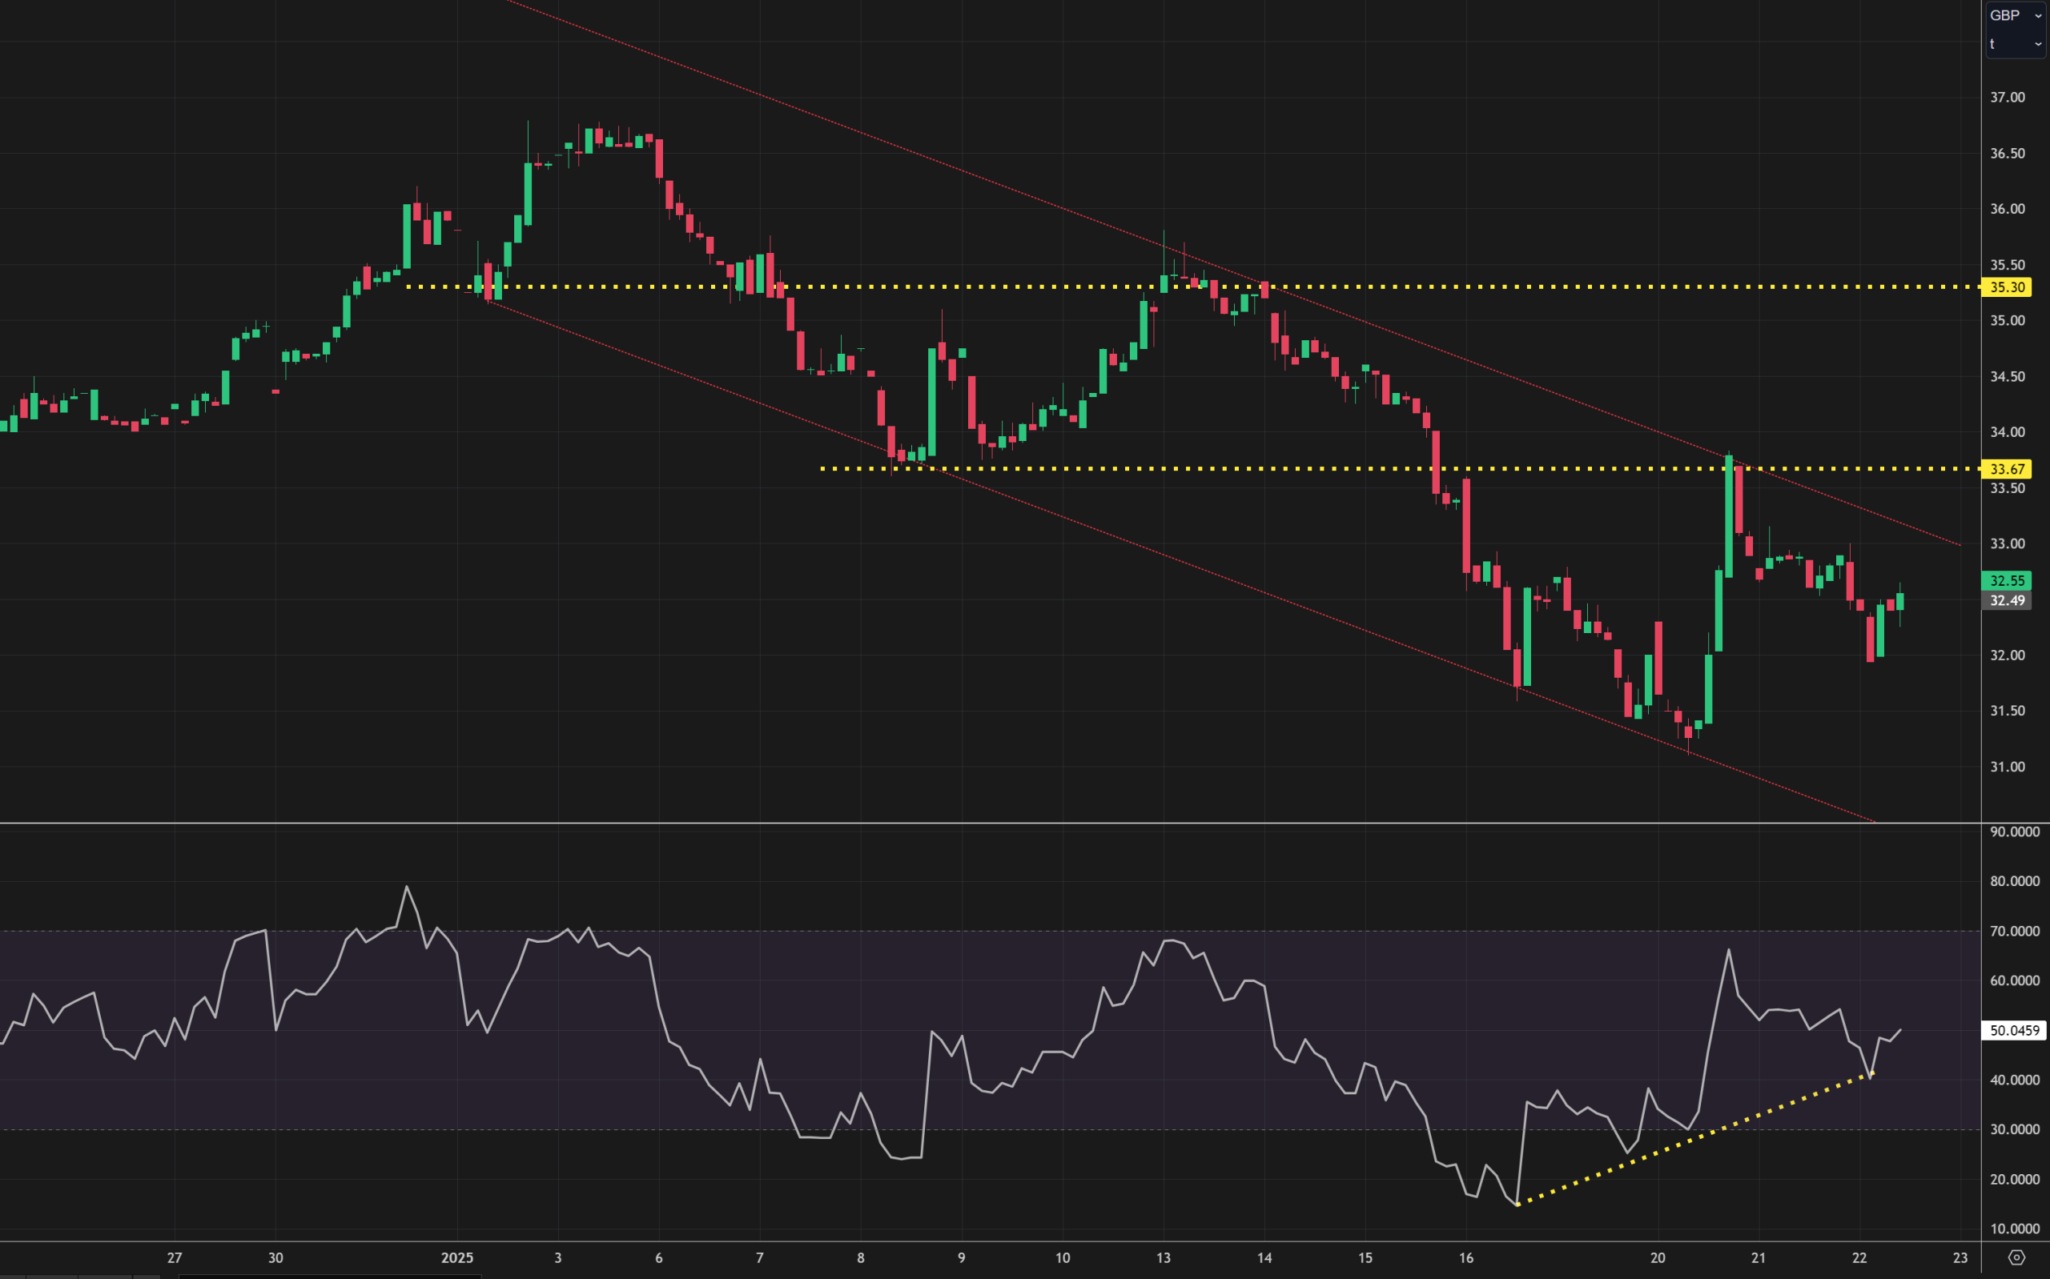Click the 31.00 price scale value
Screen dimensions: 2050x1279
(2007, 768)
